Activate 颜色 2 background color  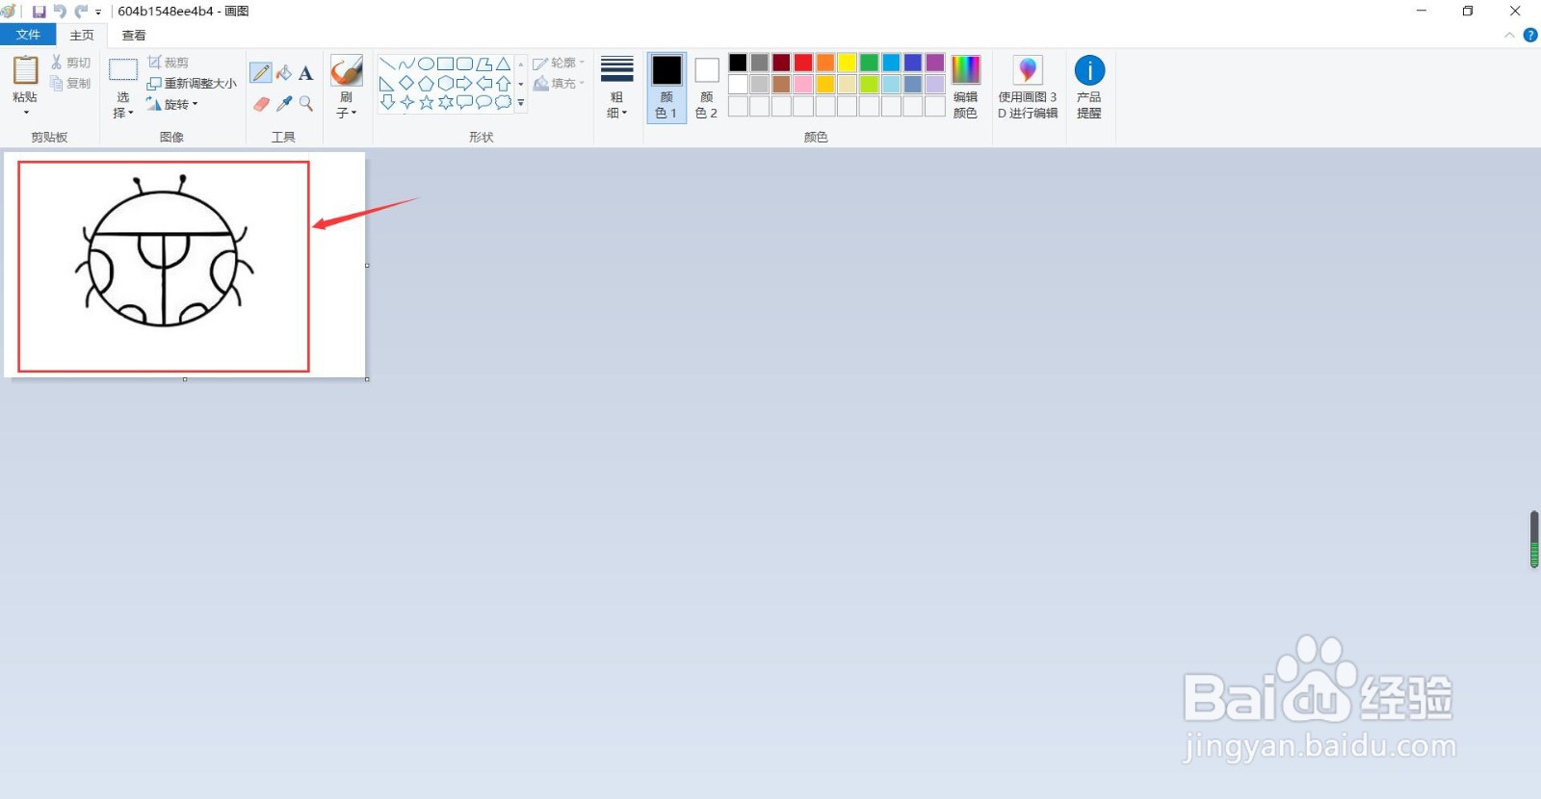pyautogui.click(x=707, y=88)
